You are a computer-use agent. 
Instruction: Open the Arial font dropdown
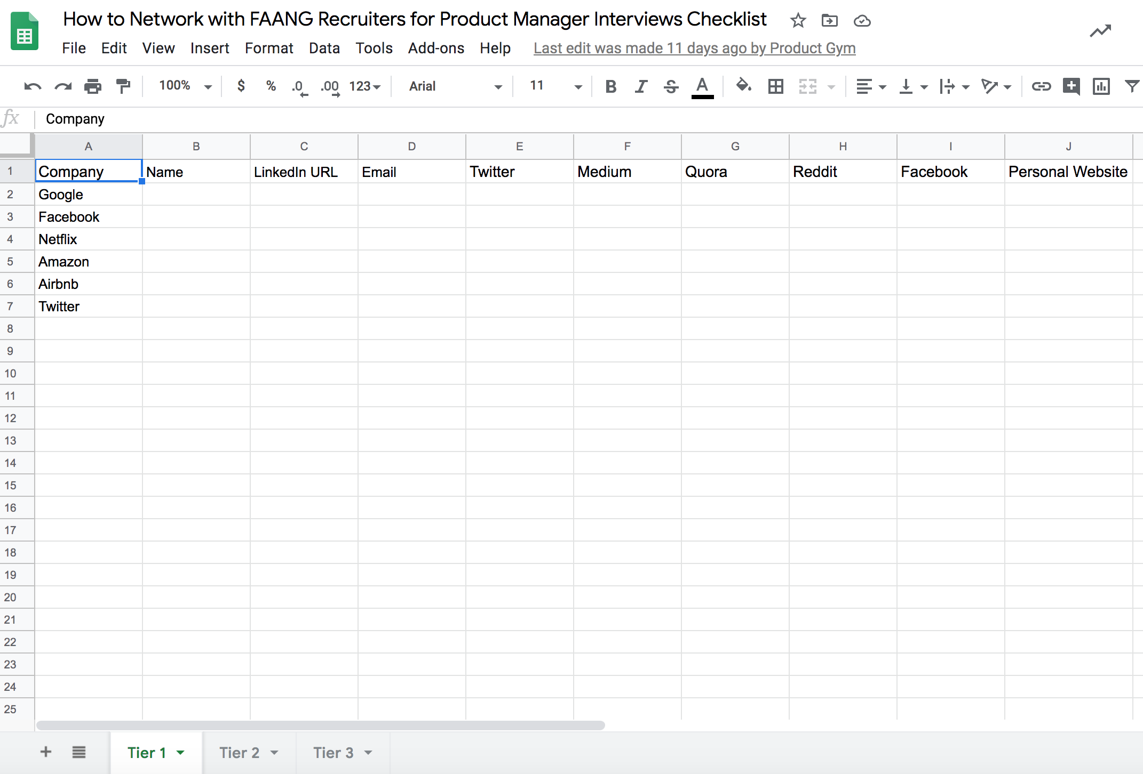click(455, 86)
